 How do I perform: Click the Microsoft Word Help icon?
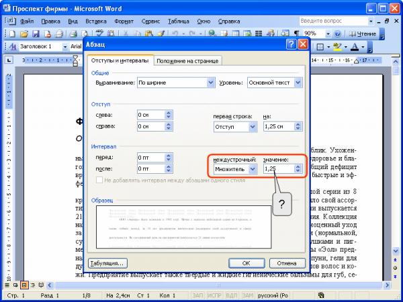337,34
